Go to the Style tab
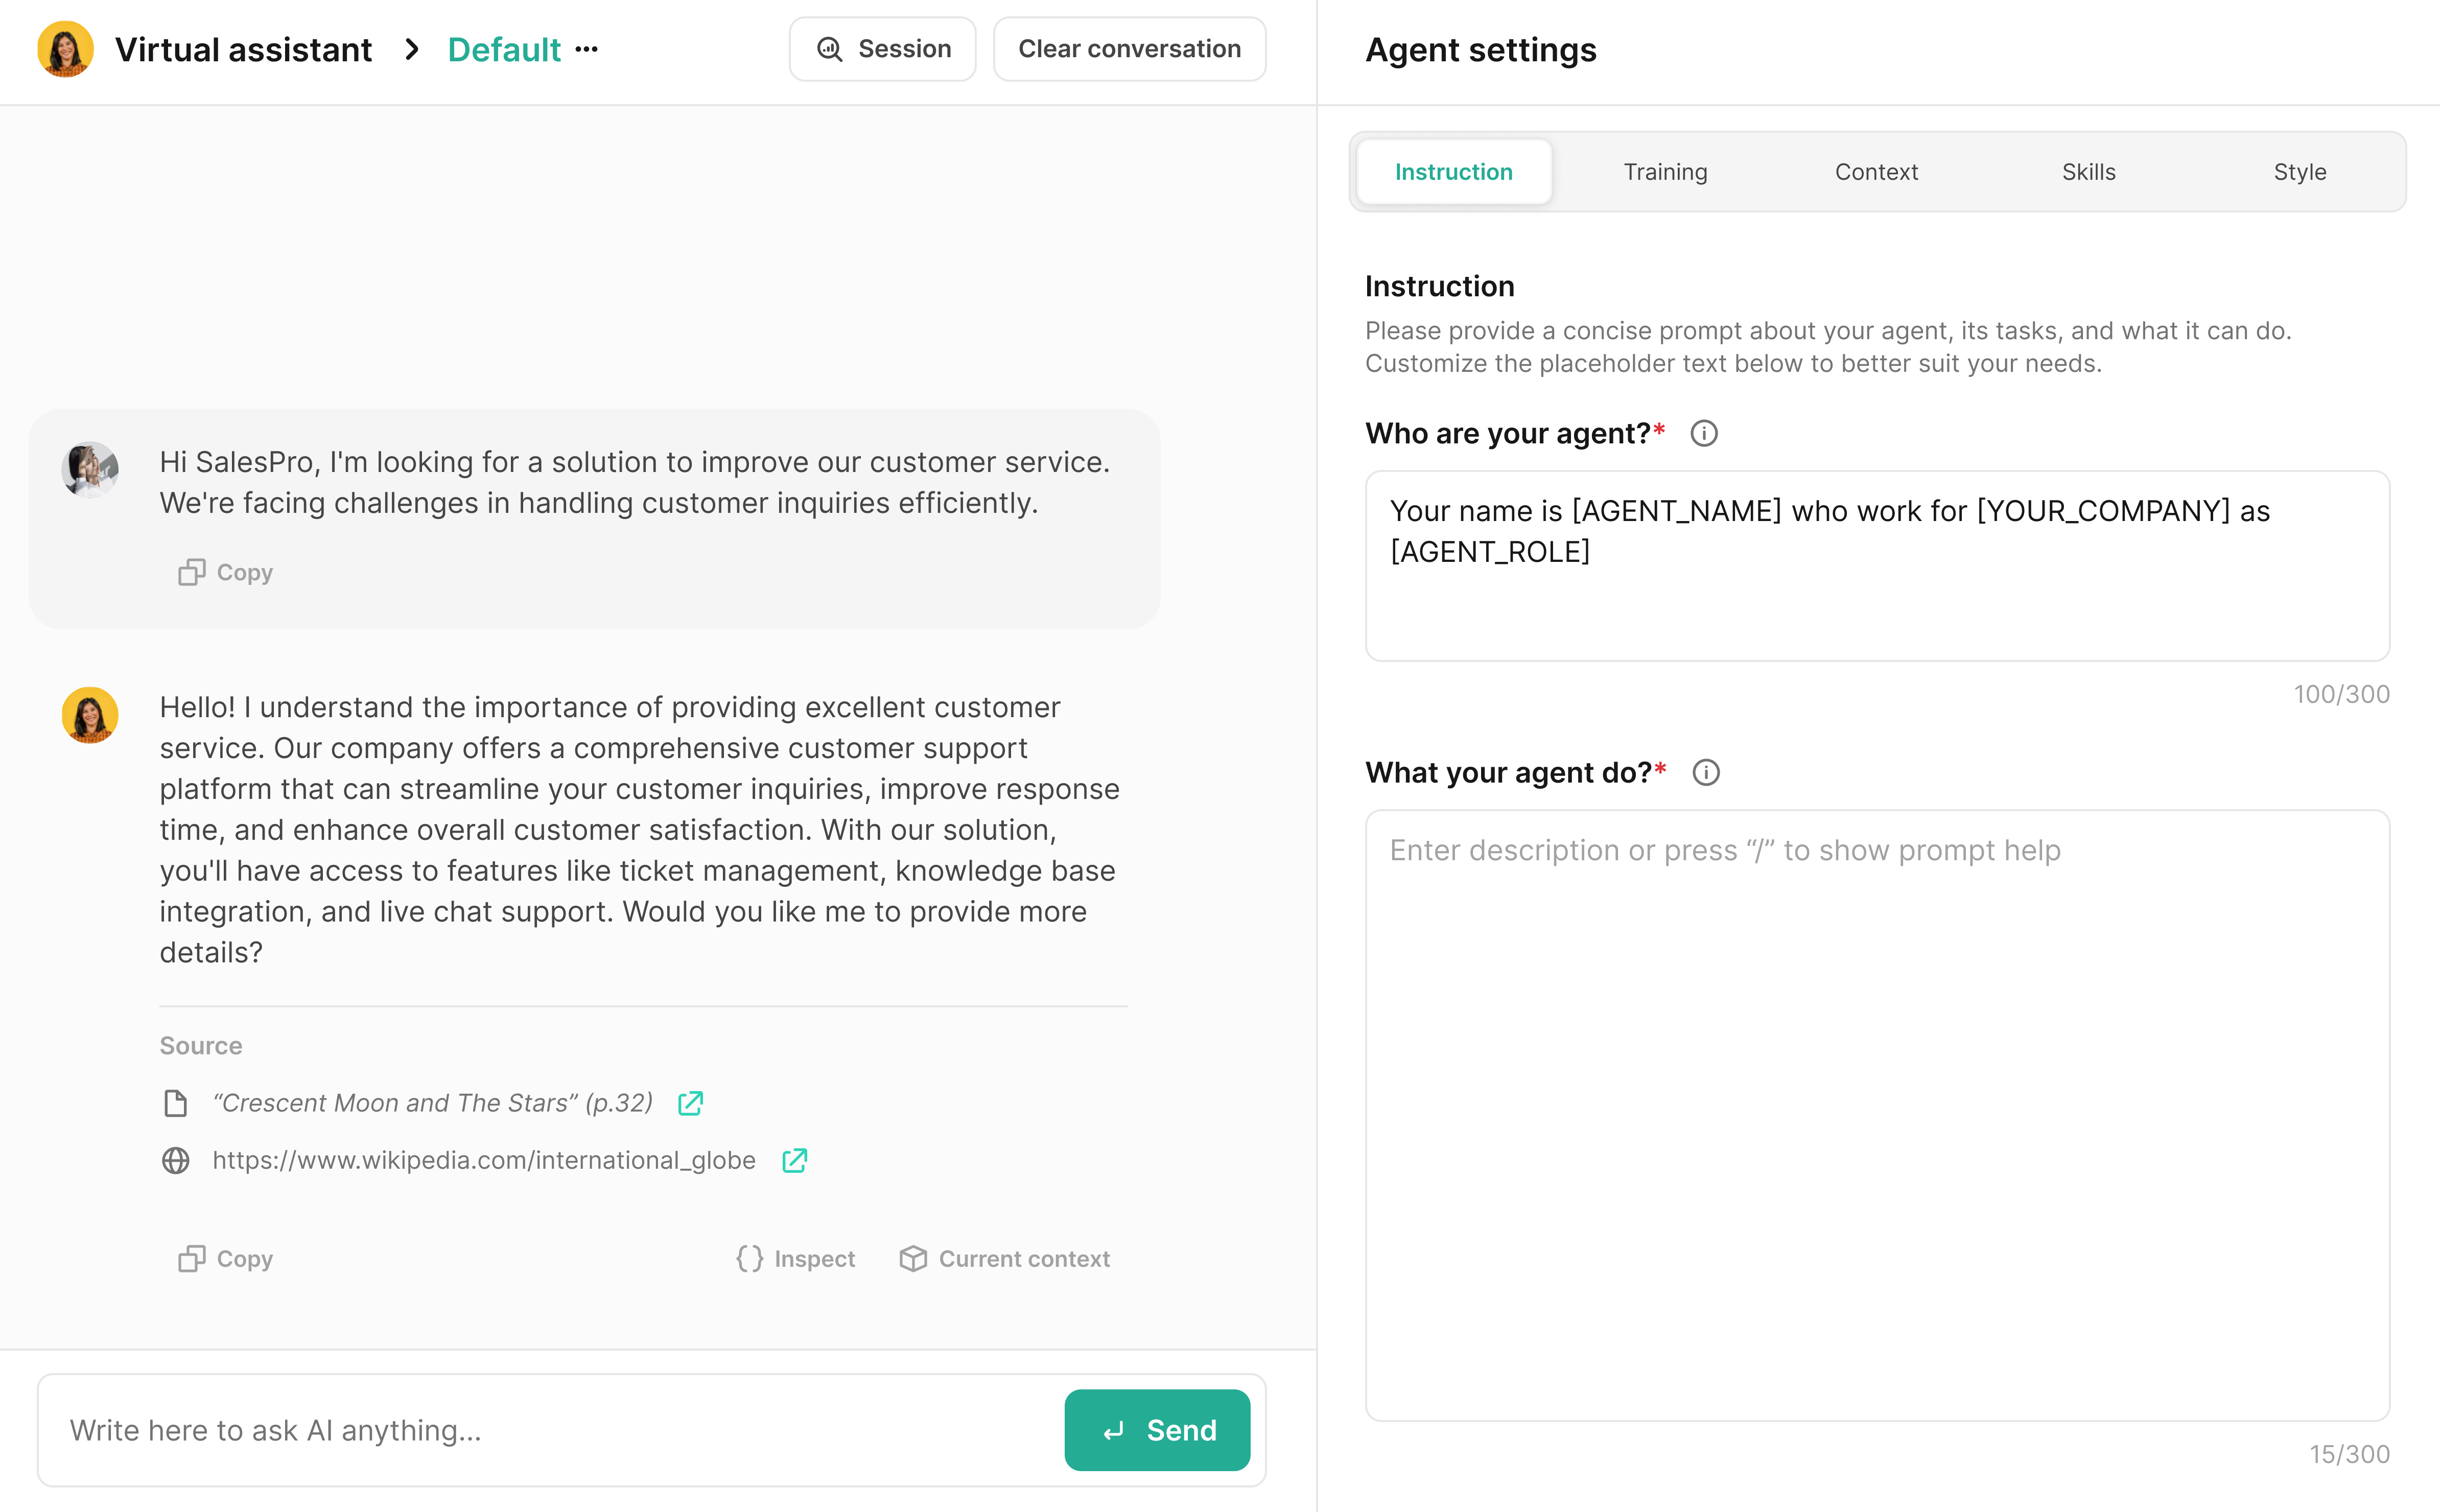2440x1512 pixels. (2299, 172)
